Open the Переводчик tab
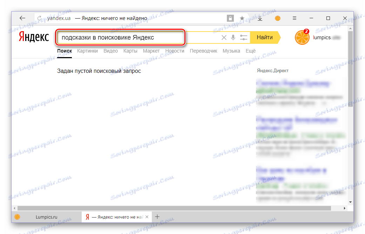This screenshot has height=234, width=365. 203,51
